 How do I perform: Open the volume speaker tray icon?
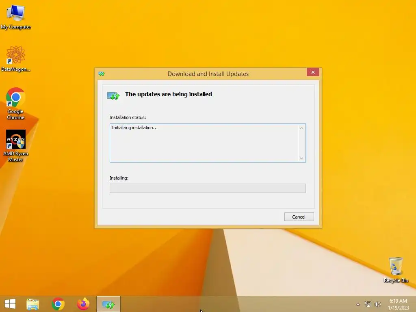[378, 304]
